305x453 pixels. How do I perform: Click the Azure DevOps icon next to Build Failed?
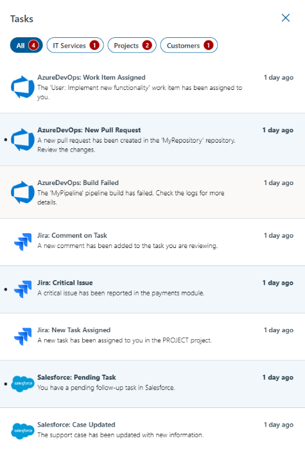pyautogui.click(x=22, y=192)
